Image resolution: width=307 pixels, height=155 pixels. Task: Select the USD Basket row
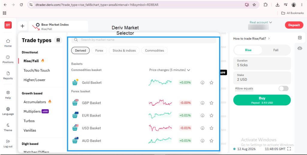tap(143, 128)
